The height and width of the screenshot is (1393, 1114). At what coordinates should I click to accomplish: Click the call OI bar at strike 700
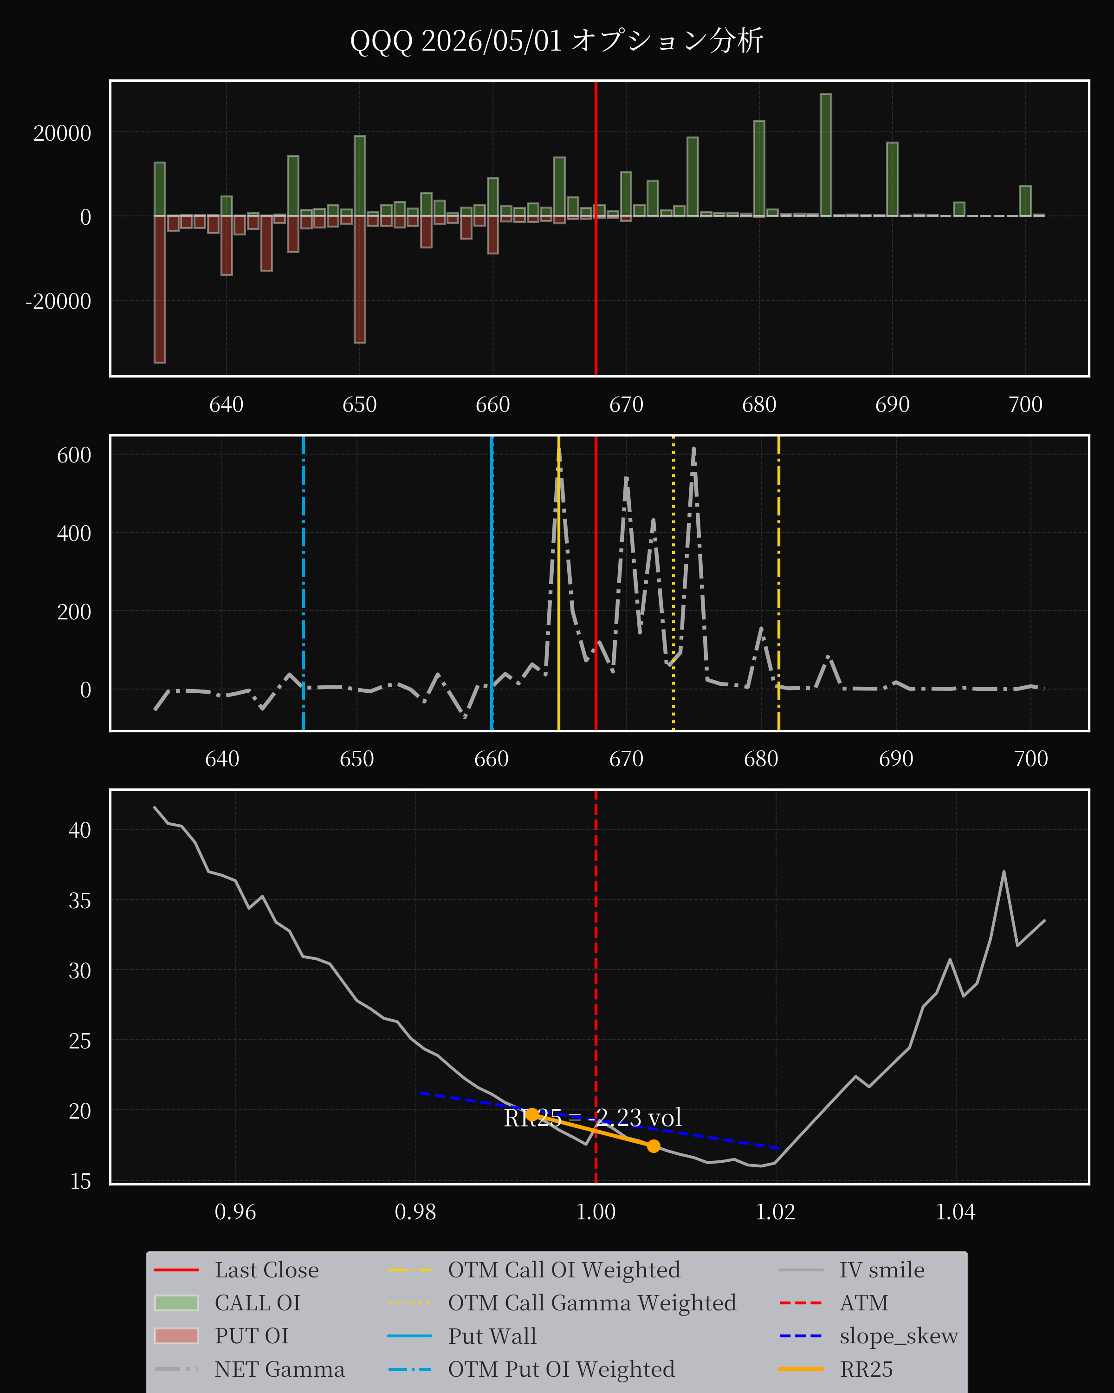coord(1025,201)
